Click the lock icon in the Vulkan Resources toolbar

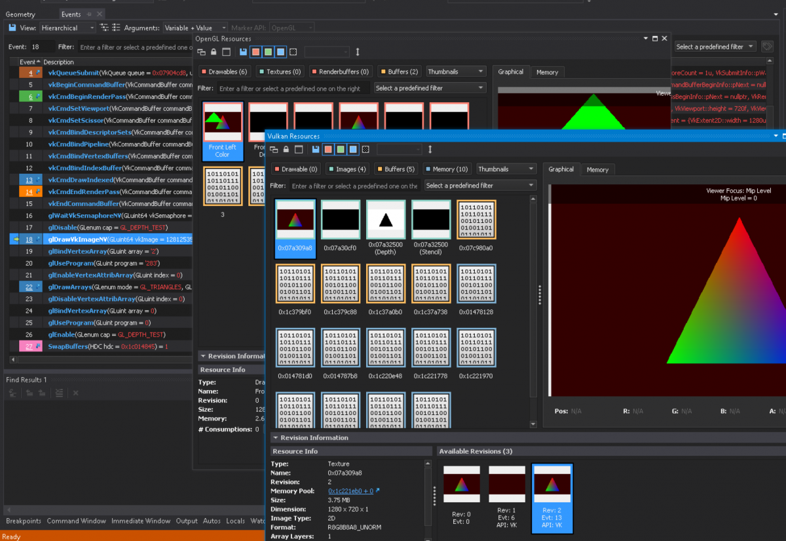286,150
